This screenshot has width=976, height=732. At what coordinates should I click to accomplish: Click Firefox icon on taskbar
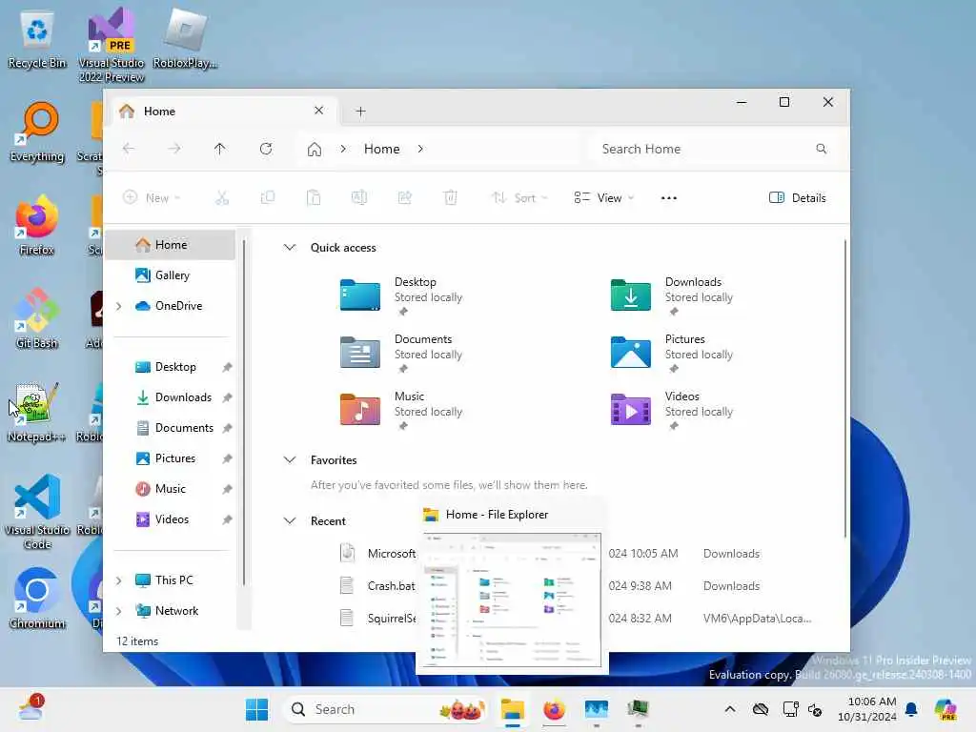click(x=554, y=709)
